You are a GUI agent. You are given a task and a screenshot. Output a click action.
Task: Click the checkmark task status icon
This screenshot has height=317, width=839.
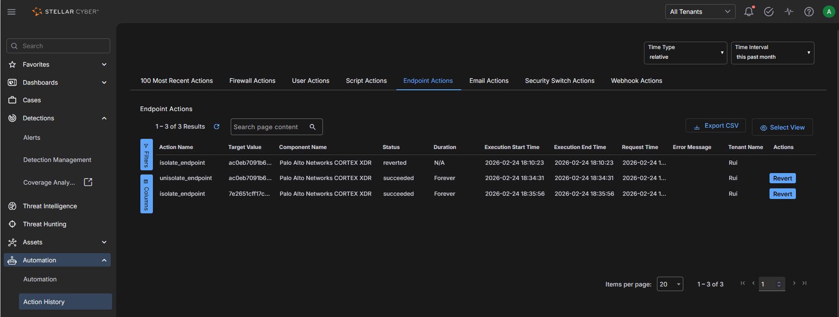coord(769,12)
